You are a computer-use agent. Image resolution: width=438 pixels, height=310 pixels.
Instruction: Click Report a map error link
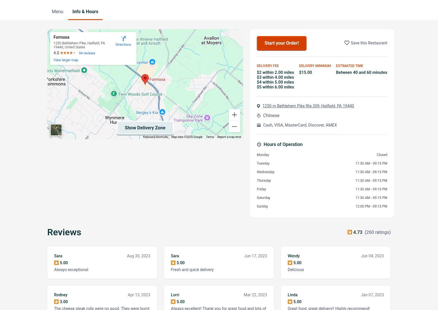(x=229, y=137)
